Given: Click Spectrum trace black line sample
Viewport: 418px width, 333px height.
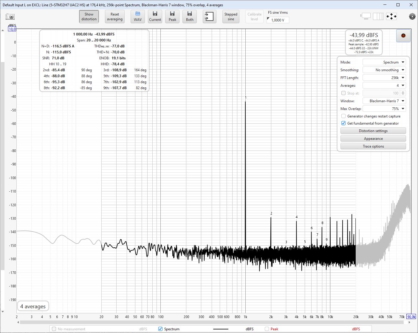Looking at the screenshot, I should coord(221,329).
